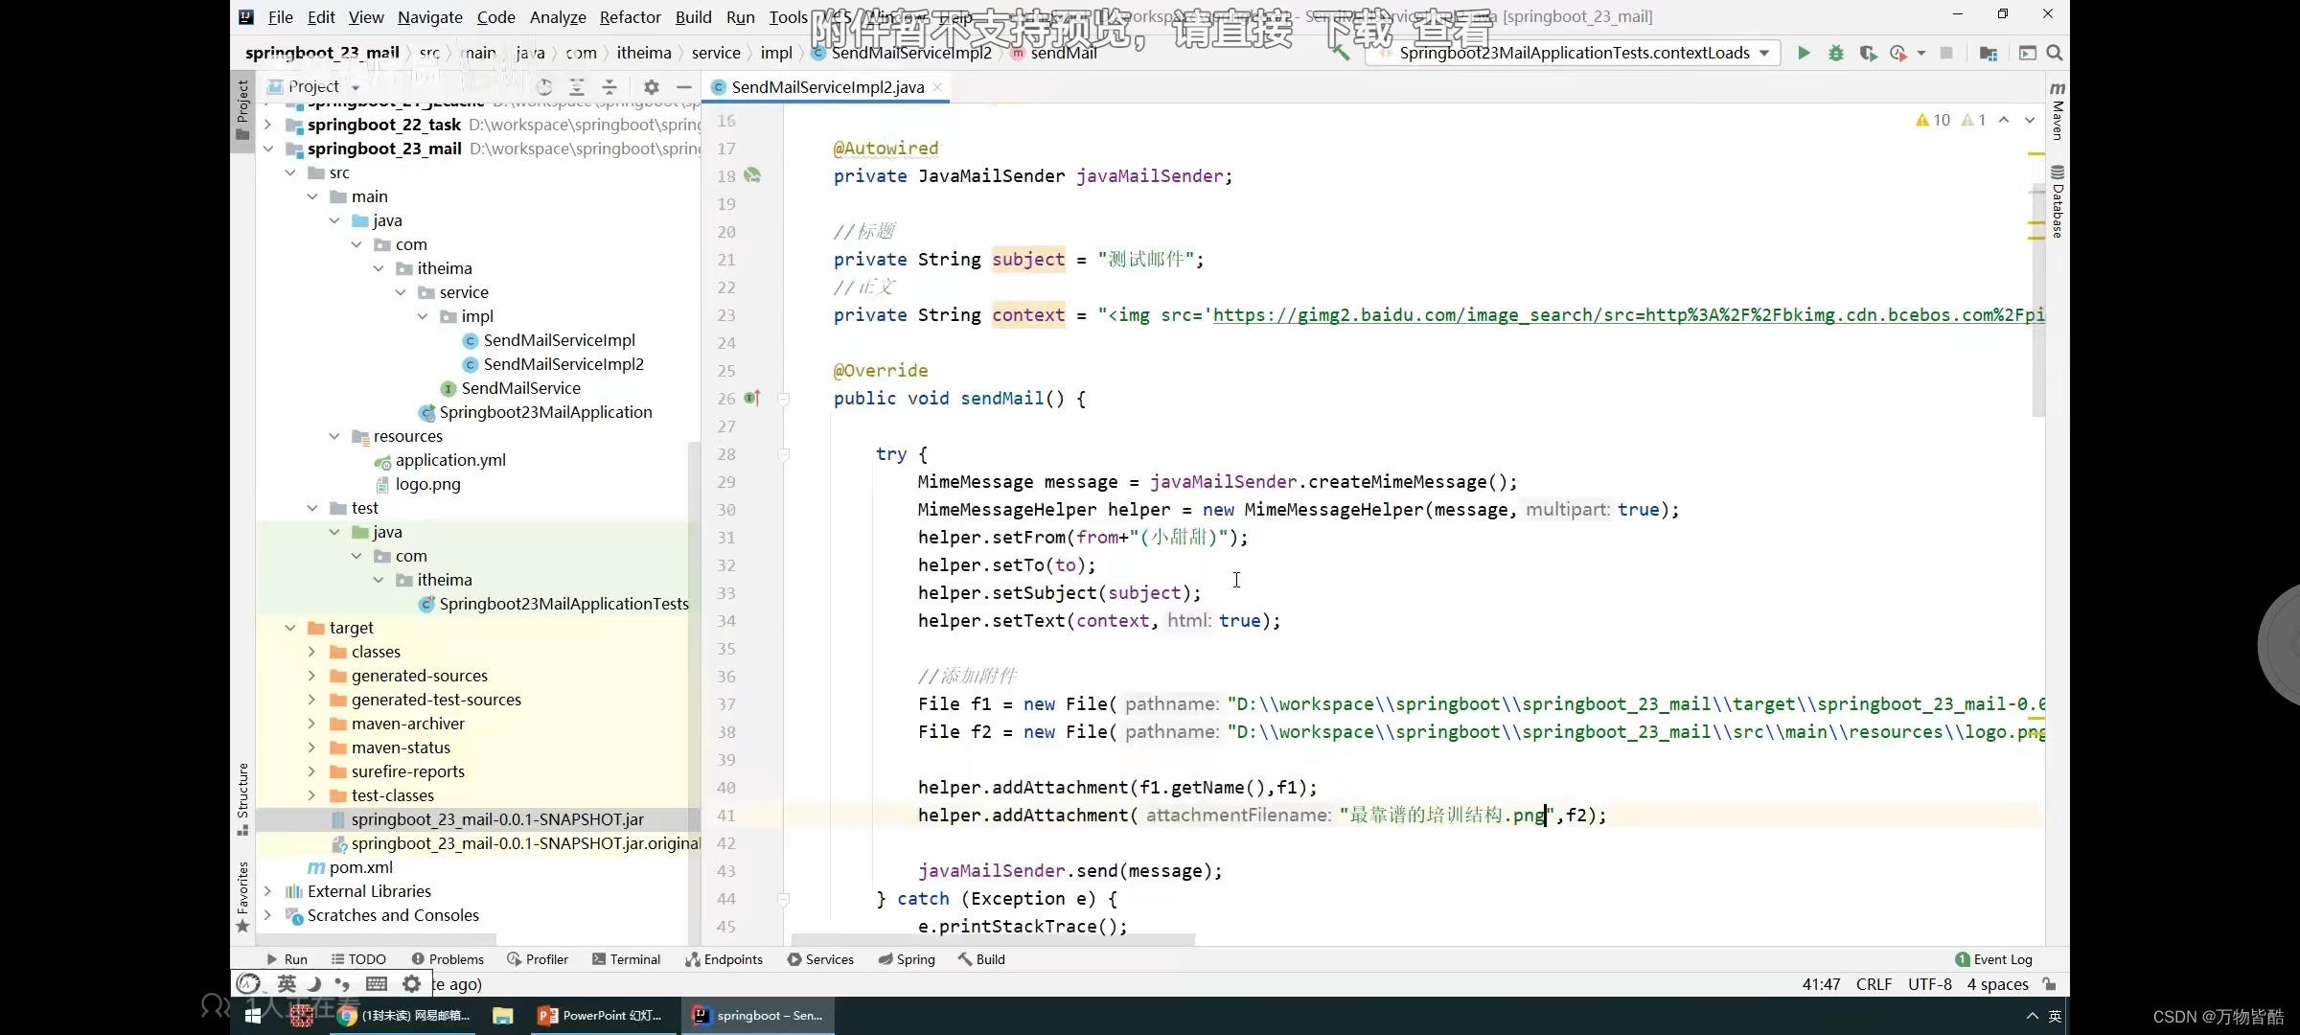
Task: Stop the running process button
Action: [x=1945, y=53]
